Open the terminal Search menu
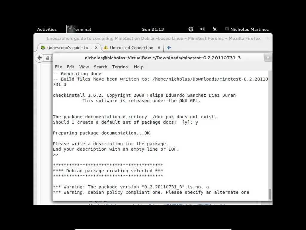The image size is (306, 230). [x=100, y=67]
